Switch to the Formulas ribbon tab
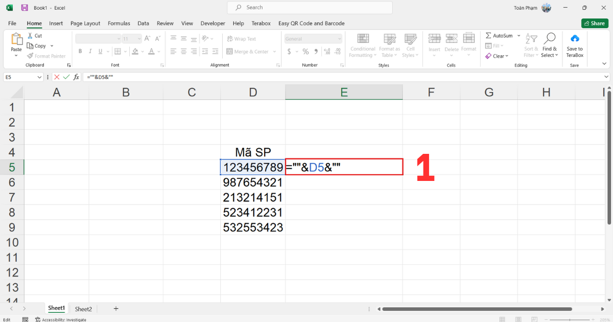The image size is (613, 322). [119, 23]
